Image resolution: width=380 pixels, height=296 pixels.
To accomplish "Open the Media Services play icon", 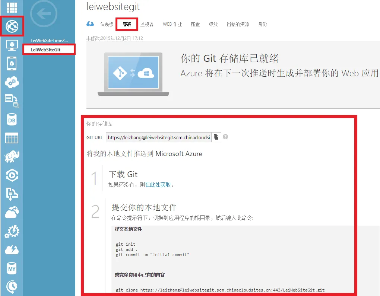I will point(12,175).
